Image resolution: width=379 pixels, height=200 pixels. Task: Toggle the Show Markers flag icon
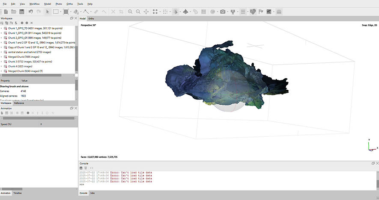pos(261,12)
